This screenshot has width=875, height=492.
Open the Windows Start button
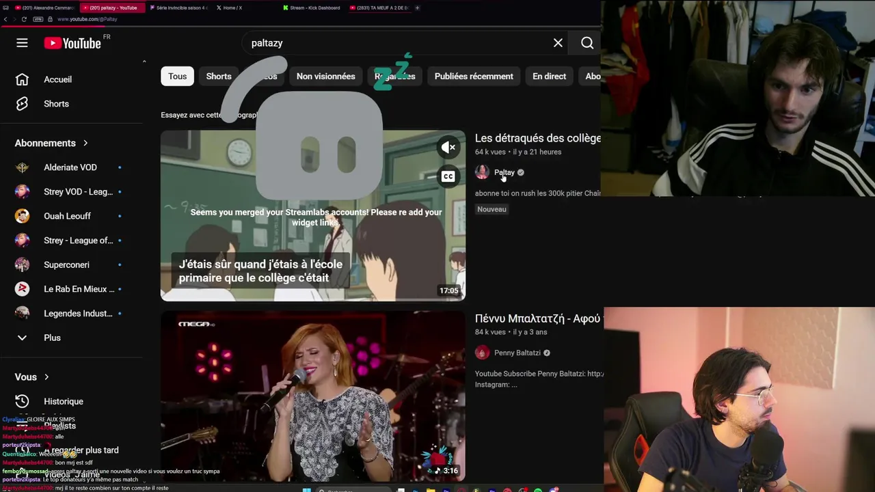tap(307, 489)
